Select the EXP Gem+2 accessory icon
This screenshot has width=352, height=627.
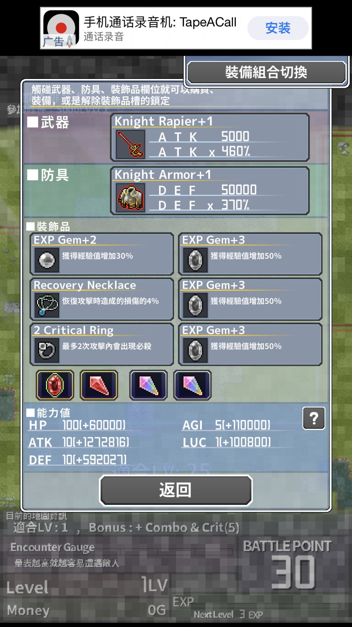(47, 260)
